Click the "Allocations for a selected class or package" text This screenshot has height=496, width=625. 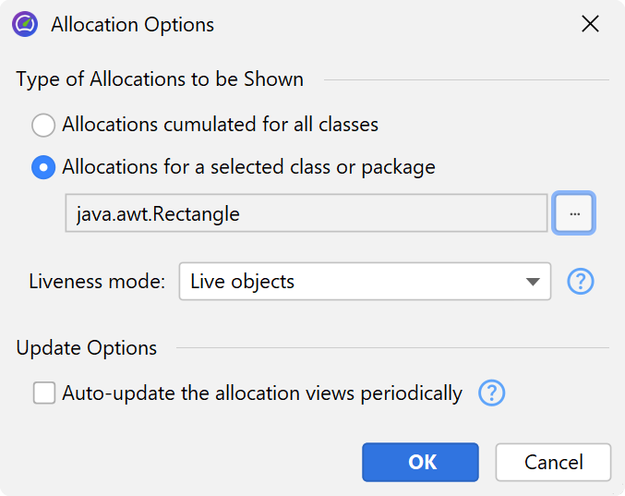249,167
